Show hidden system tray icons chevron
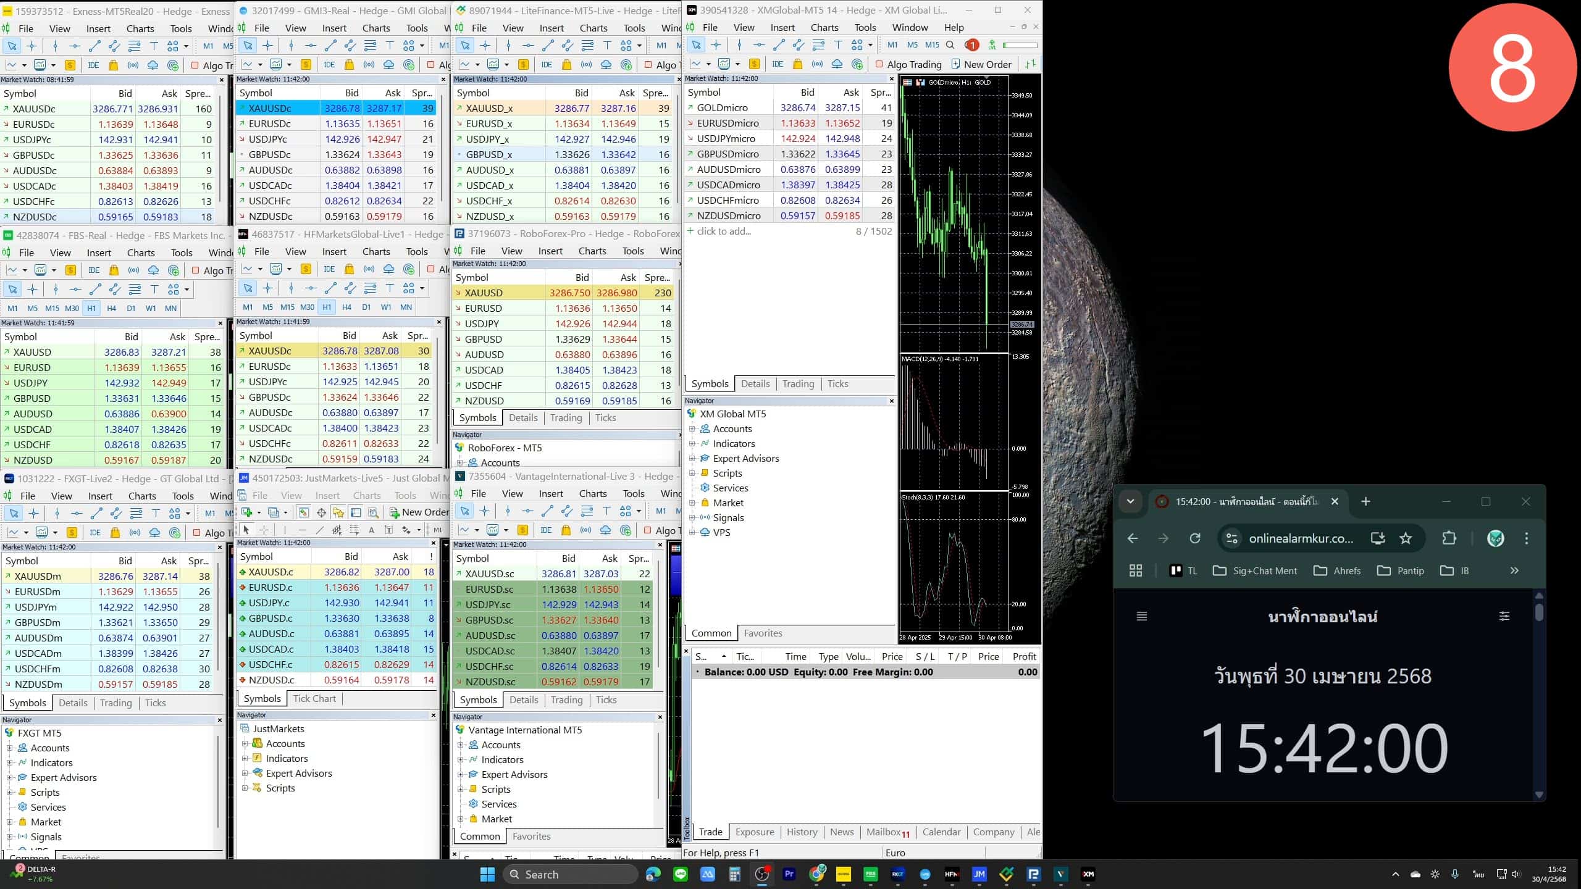This screenshot has width=1581, height=889. tap(1395, 874)
